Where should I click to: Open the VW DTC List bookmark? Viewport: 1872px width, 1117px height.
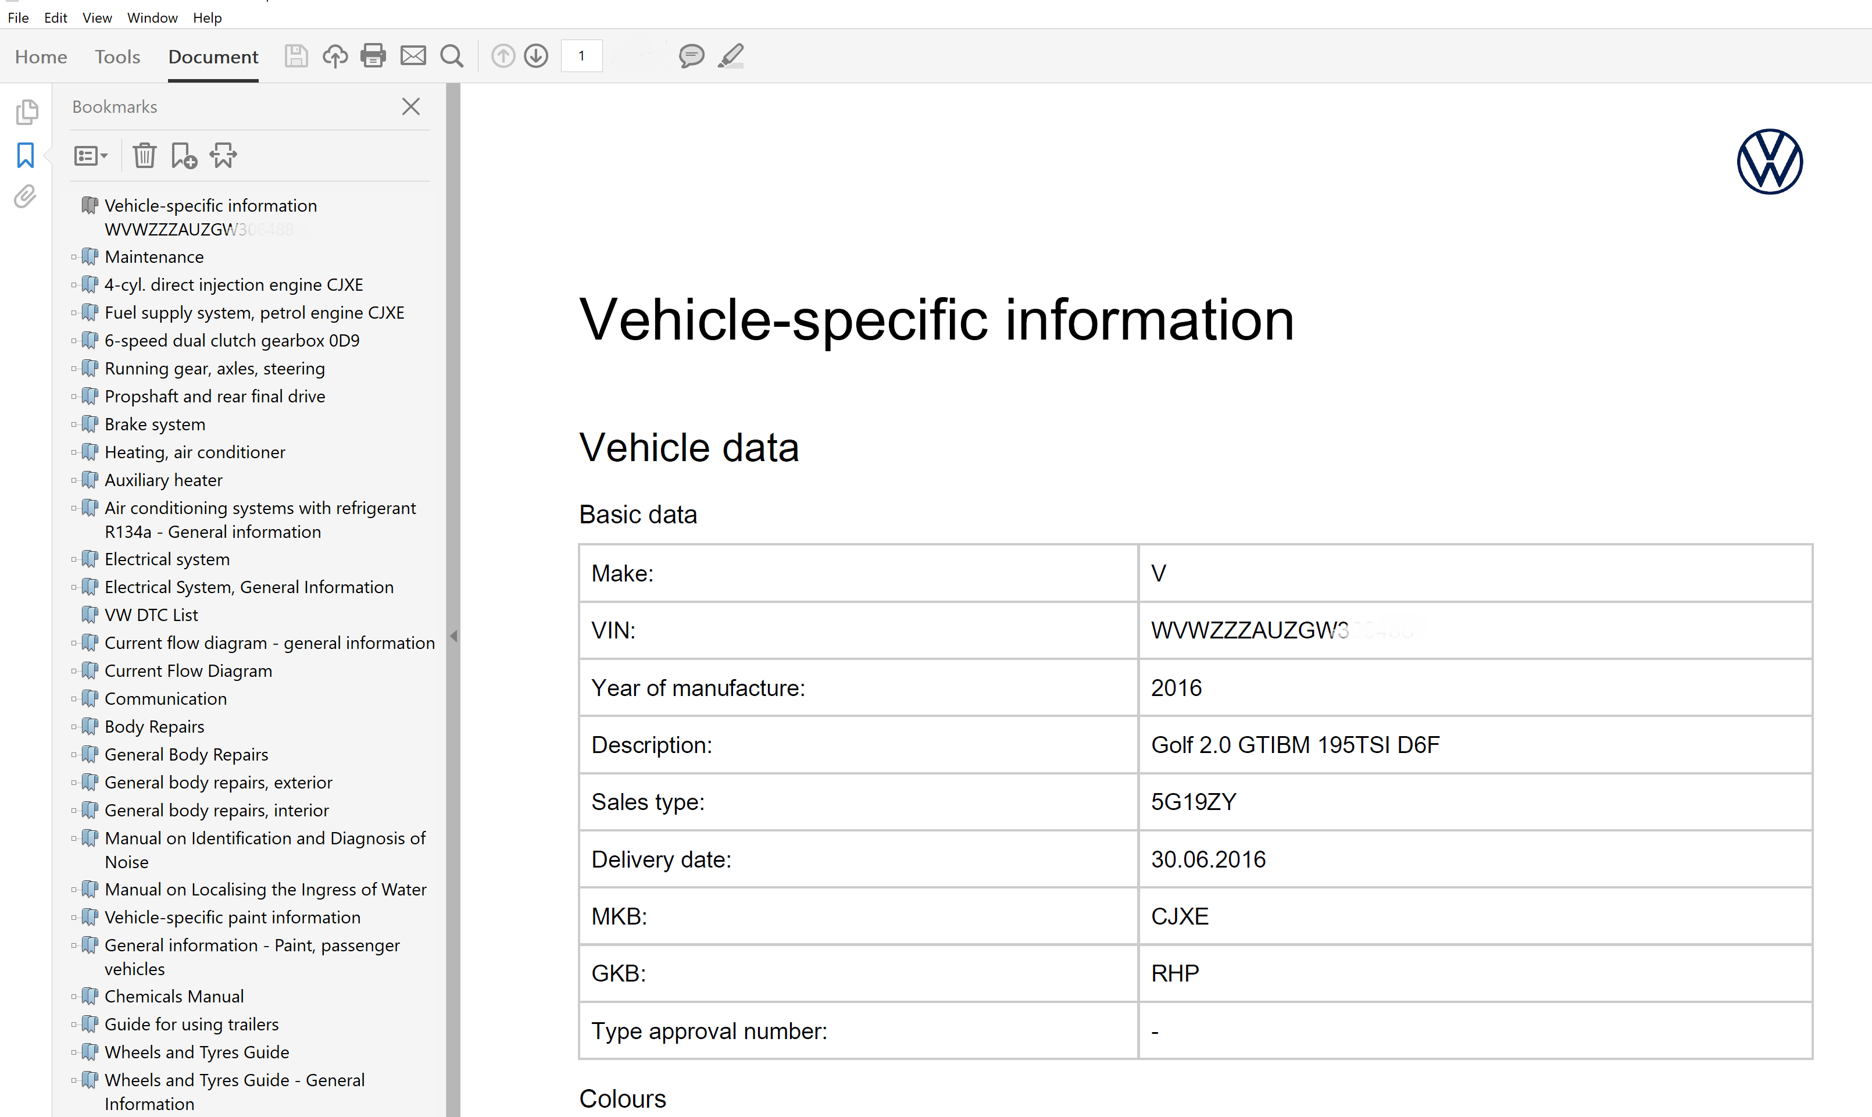point(151,615)
